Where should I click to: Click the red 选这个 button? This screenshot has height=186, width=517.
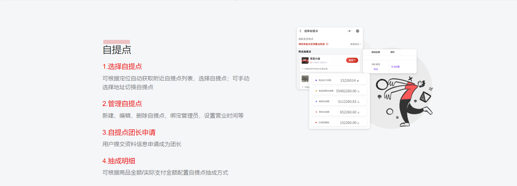point(352,60)
